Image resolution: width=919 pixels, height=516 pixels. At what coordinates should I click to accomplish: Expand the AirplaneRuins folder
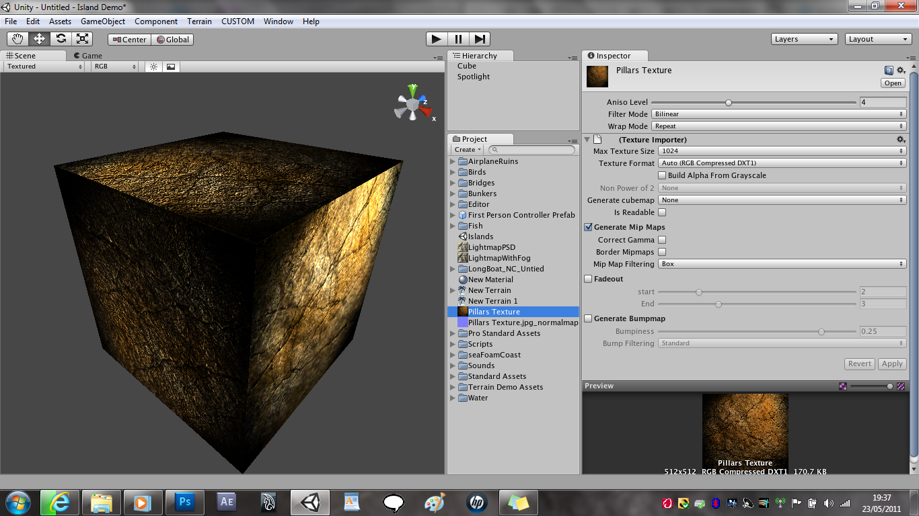pyautogui.click(x=453, y=161)
